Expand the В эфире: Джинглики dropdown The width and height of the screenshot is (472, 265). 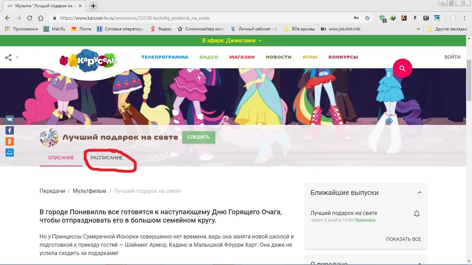(232, 41)
